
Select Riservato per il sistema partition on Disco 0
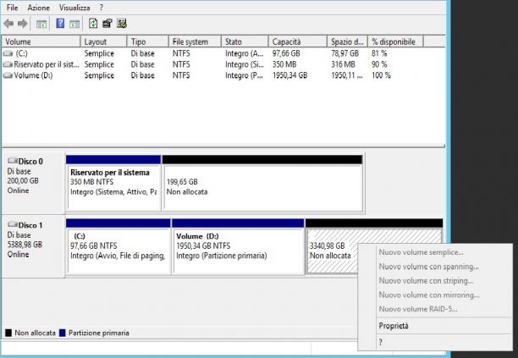pos(113,183)
